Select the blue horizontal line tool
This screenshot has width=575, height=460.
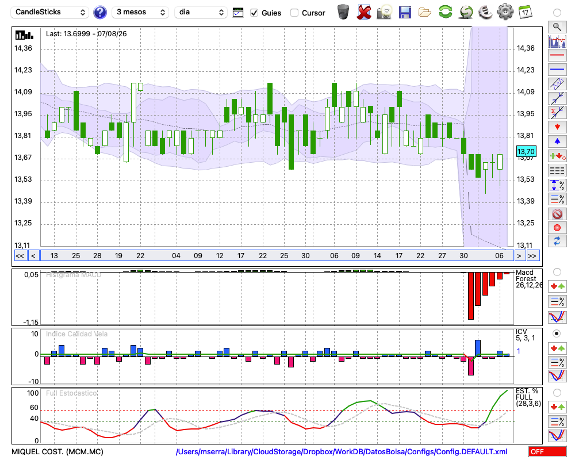[557, 70]
